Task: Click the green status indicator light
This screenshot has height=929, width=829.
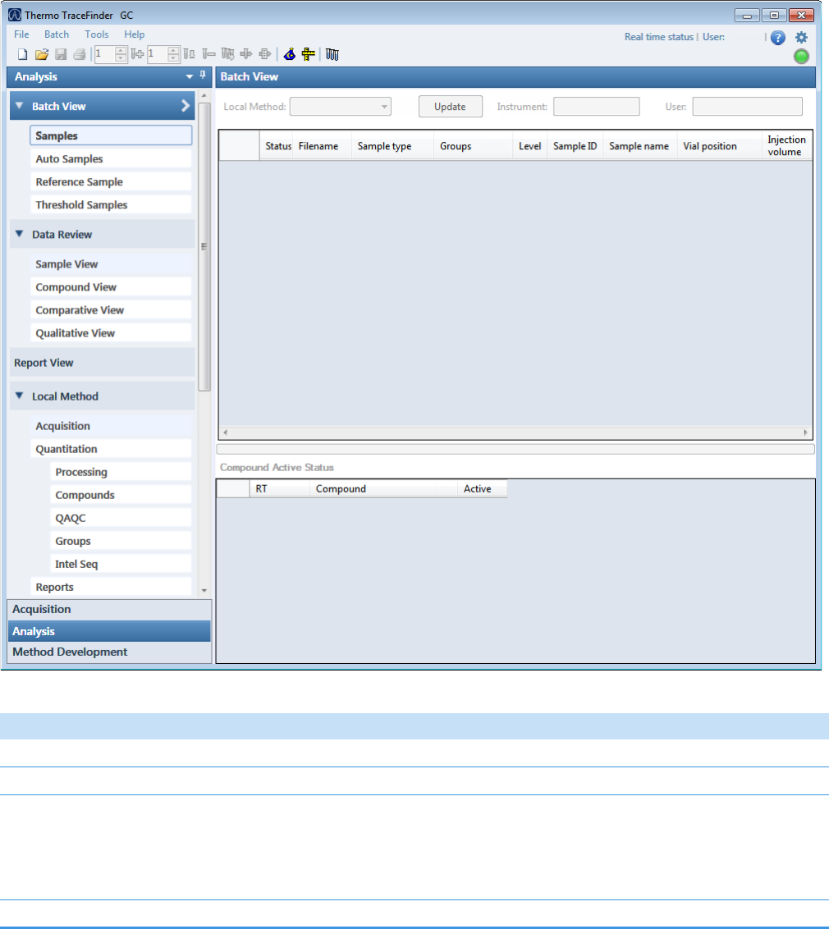Action: pyautogui.click(x=801, y=57)
